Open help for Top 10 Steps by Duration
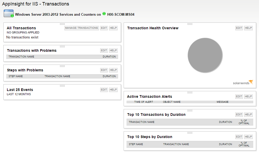Screen dimensions: 259x154 tap(248, 137)
